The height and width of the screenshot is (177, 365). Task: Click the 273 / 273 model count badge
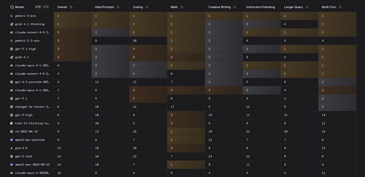pos(42,7)
